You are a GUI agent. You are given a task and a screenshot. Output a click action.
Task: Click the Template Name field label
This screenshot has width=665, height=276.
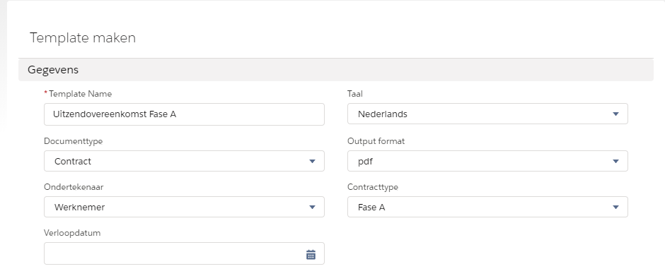click(80, 94)
